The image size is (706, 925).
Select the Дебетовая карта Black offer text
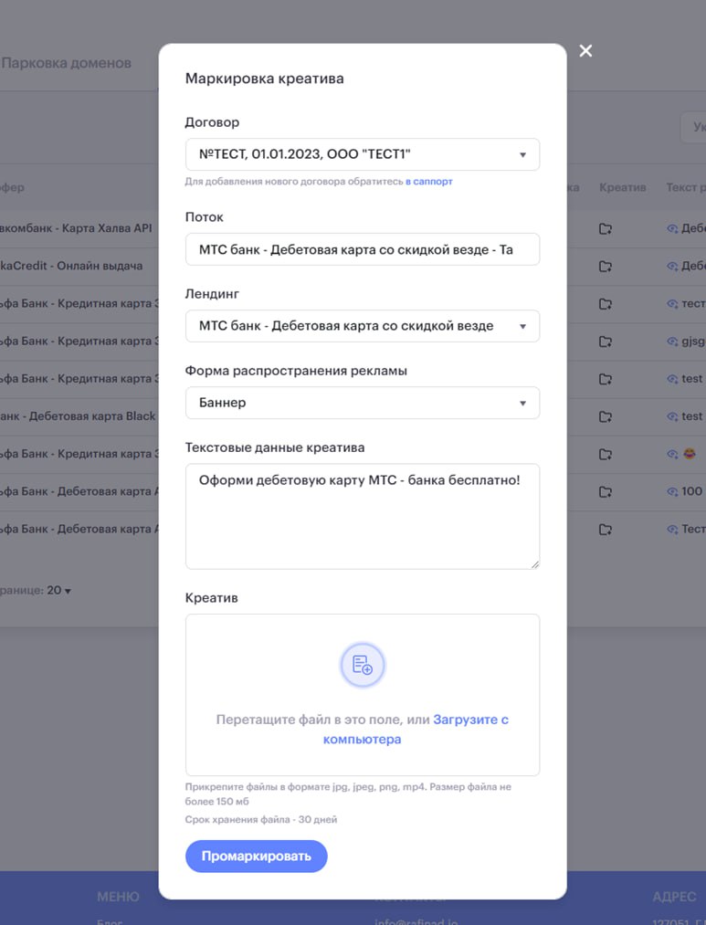tap(78, 415)
